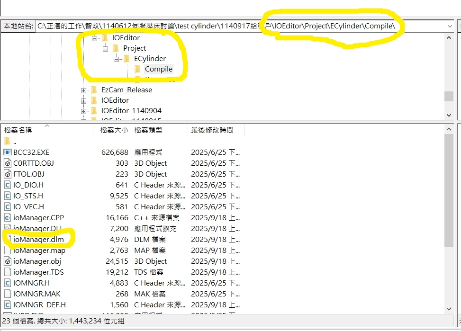Click the IO_DIO.H header file icon
The width and height of the screenshot is (461, 331).
[x=7, y=185]
